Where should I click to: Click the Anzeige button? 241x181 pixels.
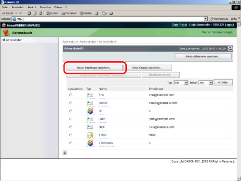[223, 83]
